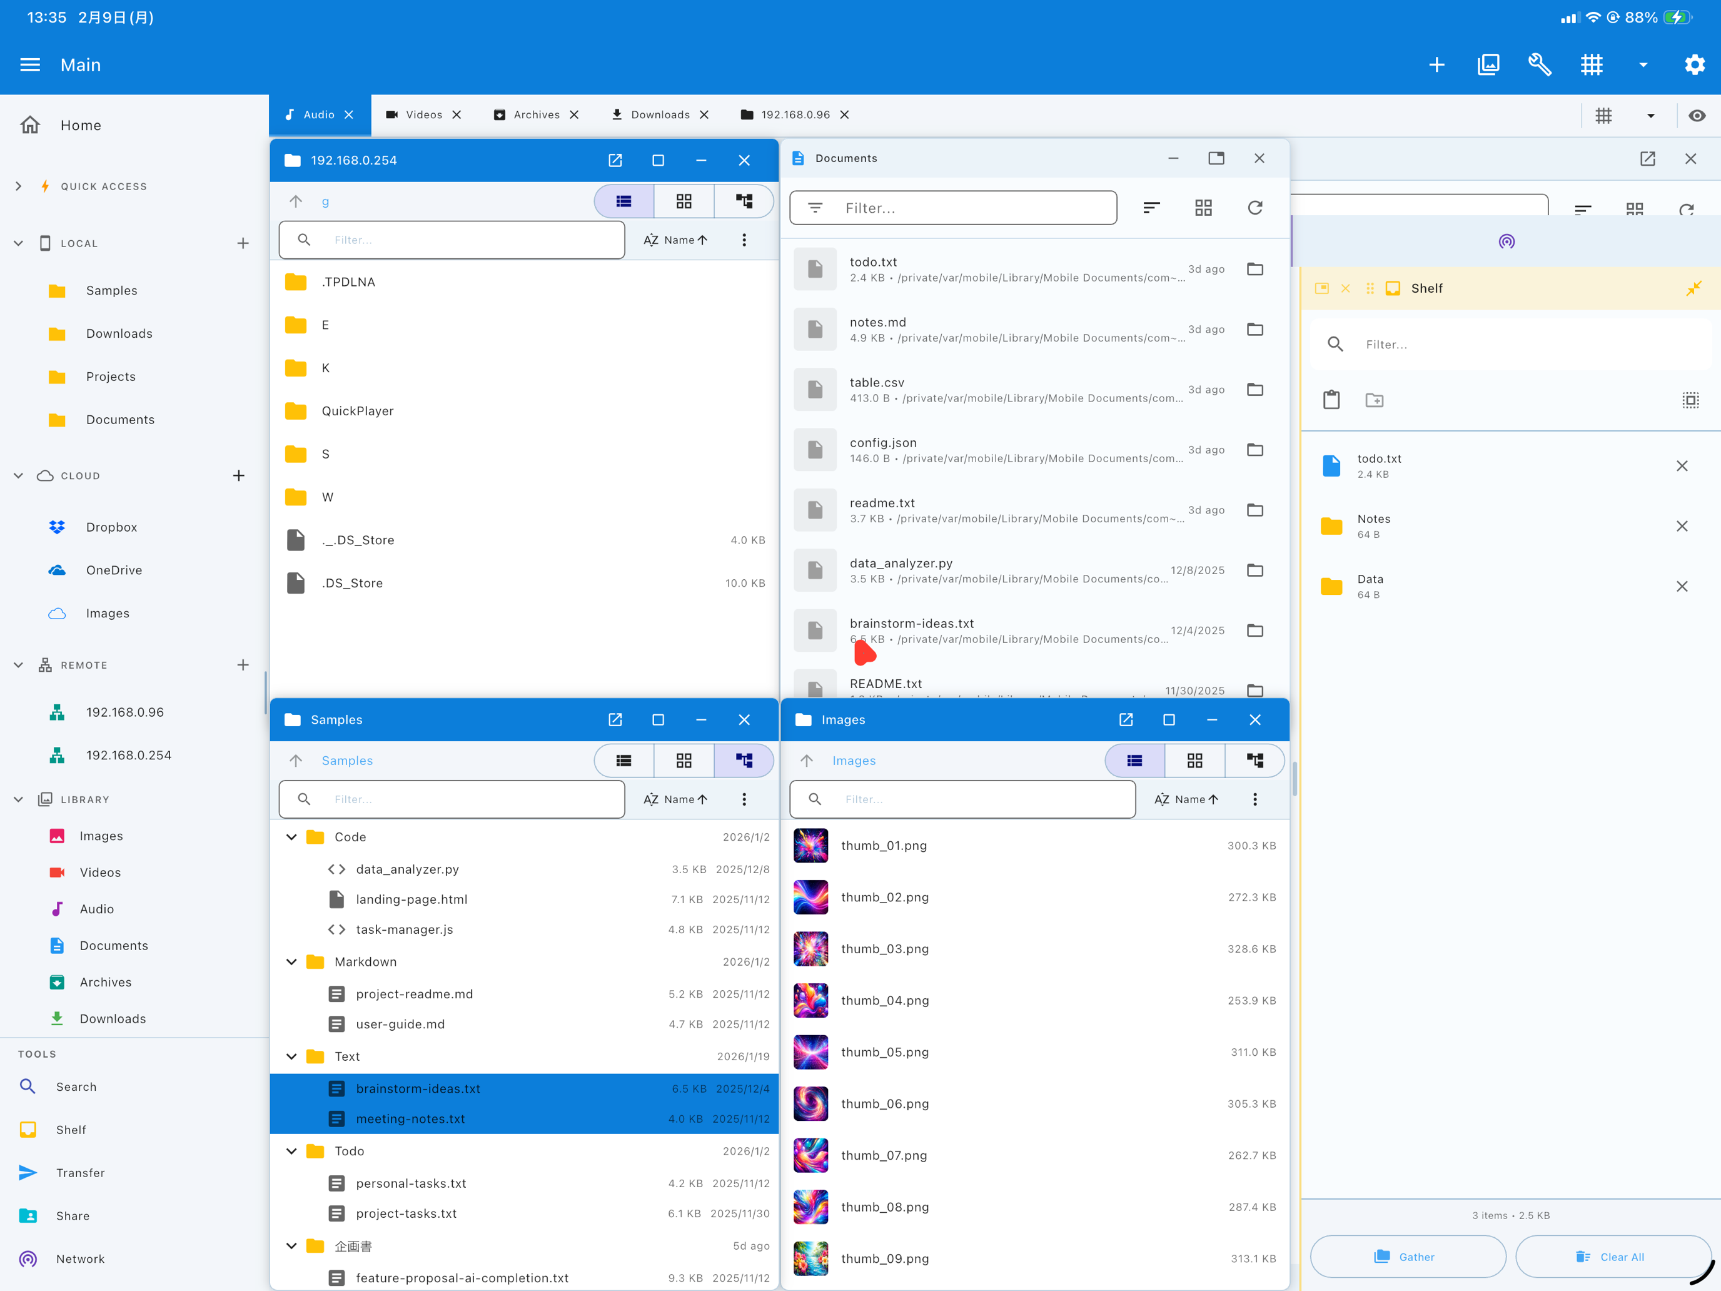Switch to the Videos tab
1721x1291 pixels.
(423, 114)
